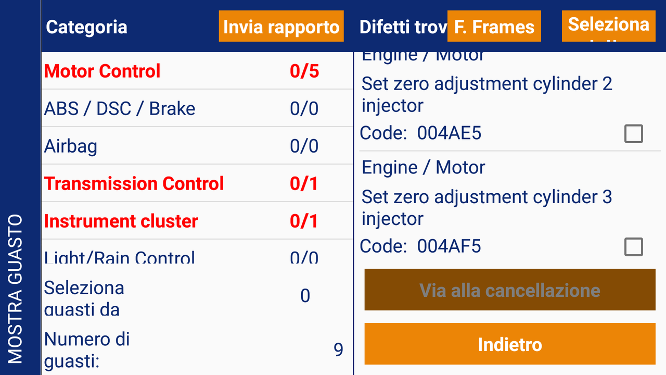Viewport: 666px width, 375px height.
Task: Tick checkbox for fault code 004AE5
Action: point(633,134)
